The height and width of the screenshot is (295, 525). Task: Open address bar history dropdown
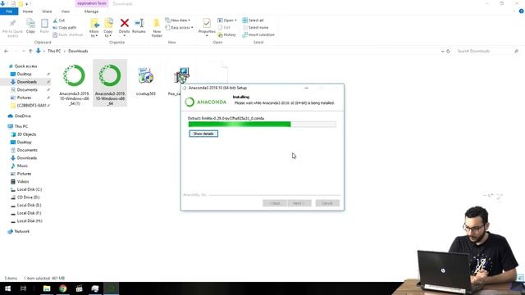(x=442, y=51)
